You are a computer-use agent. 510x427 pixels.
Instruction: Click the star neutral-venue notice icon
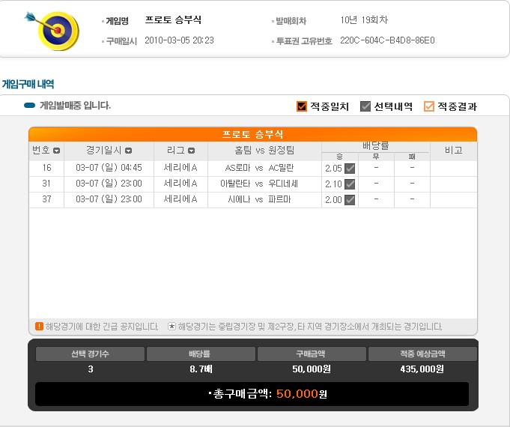171,326
